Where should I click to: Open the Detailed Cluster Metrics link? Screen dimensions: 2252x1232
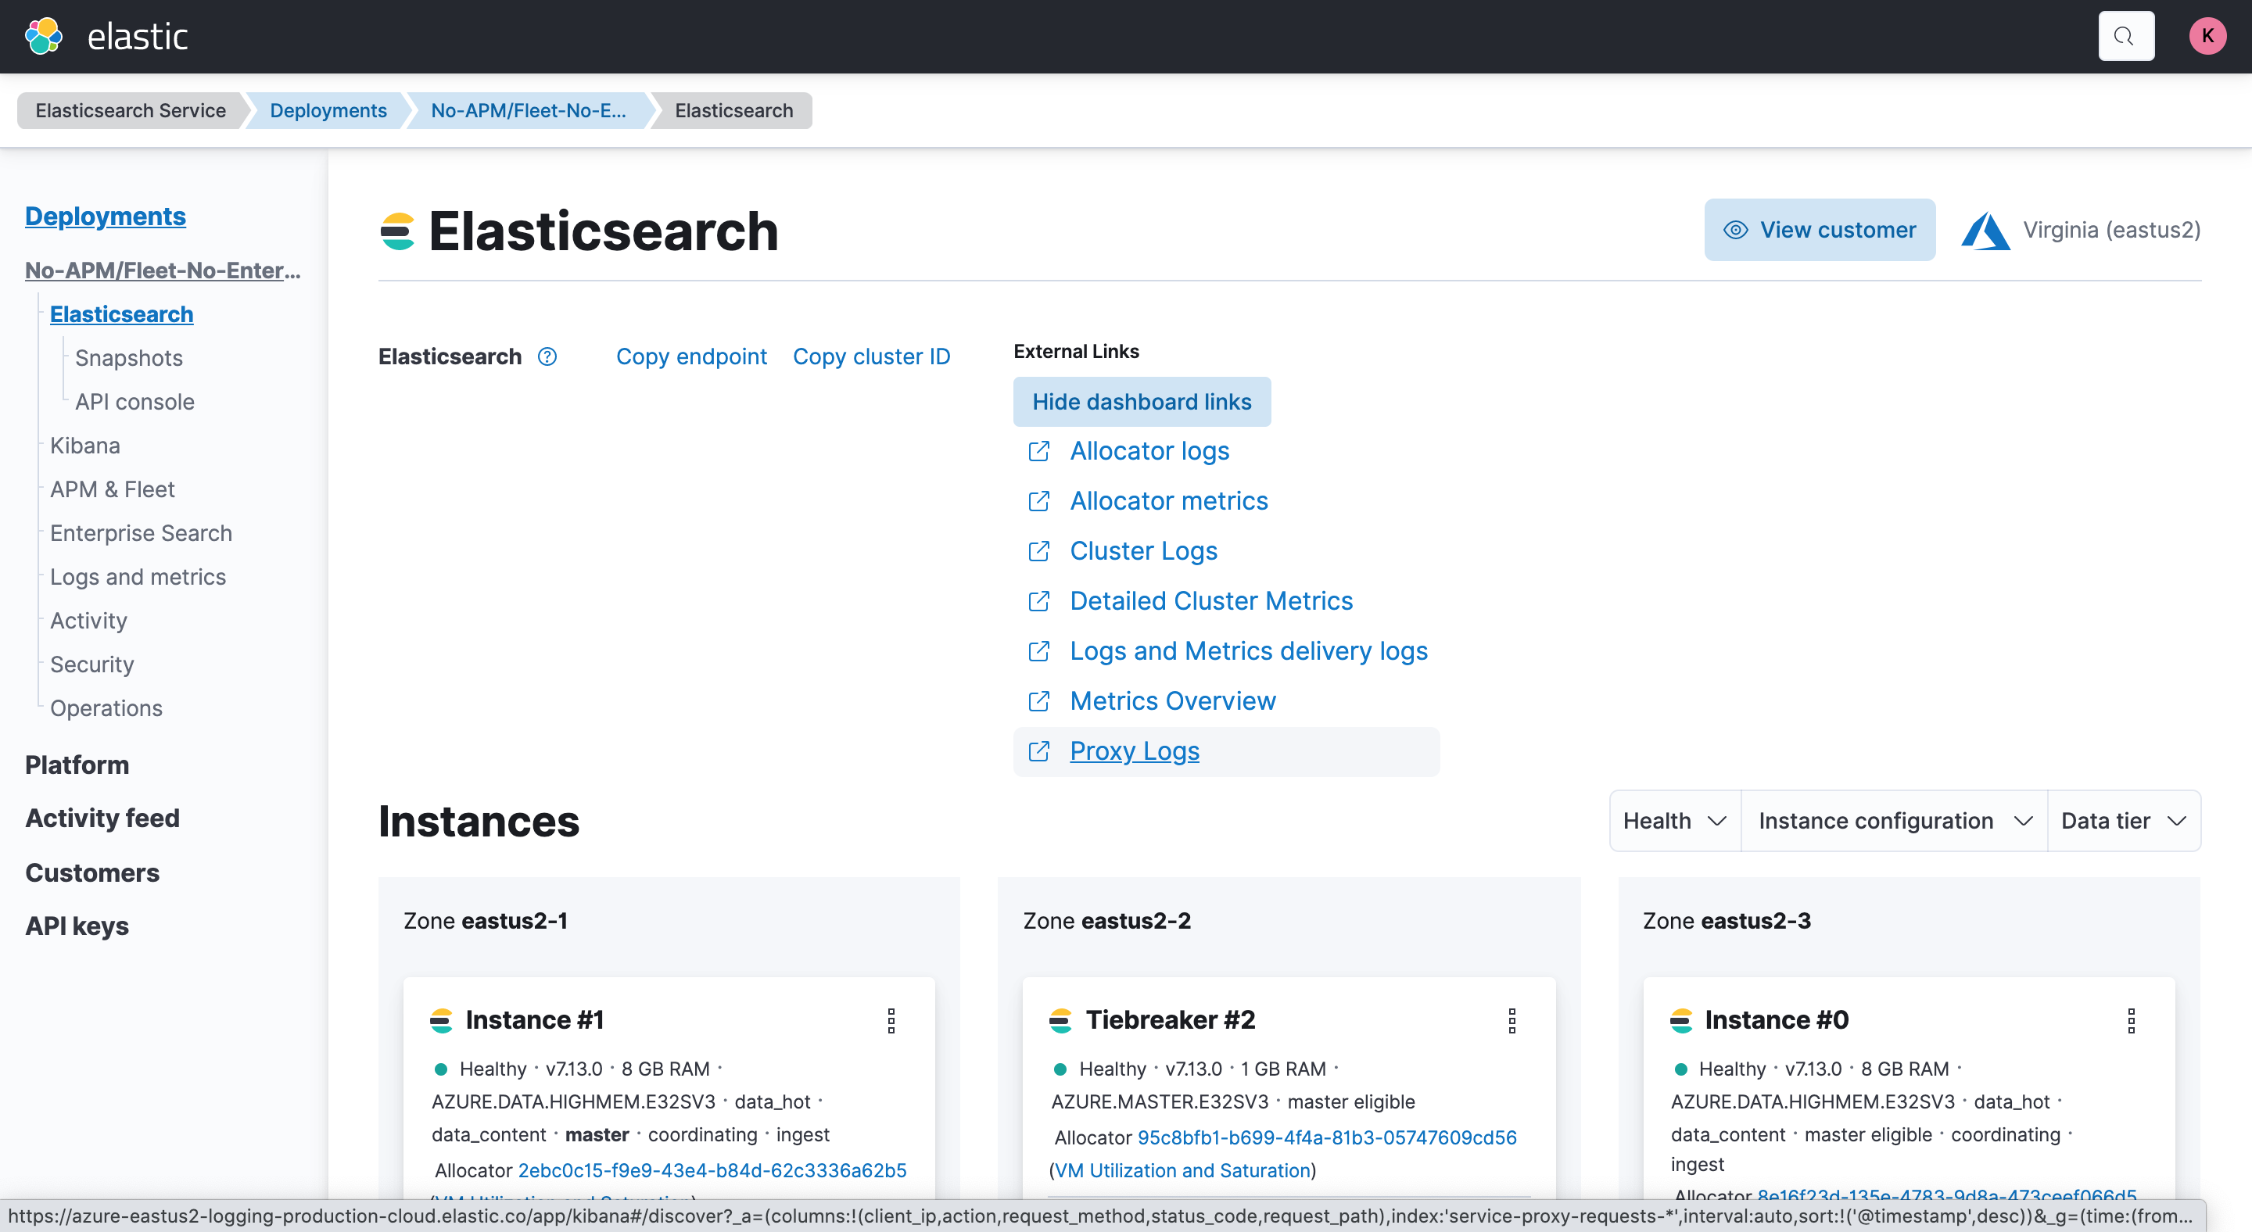pyautogui.click(x=1210, y=600)
